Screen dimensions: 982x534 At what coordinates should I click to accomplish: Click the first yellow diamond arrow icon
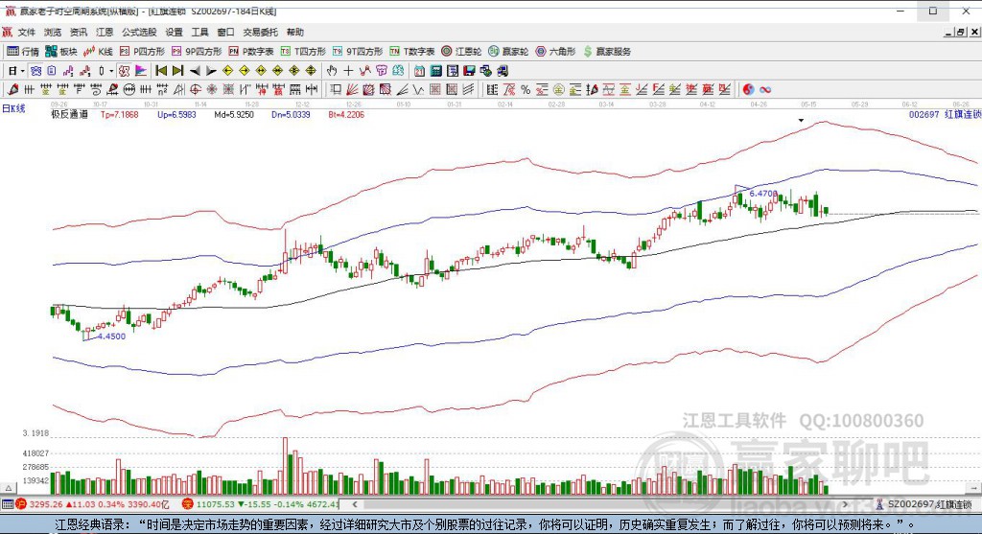click(x=228, y=71)
